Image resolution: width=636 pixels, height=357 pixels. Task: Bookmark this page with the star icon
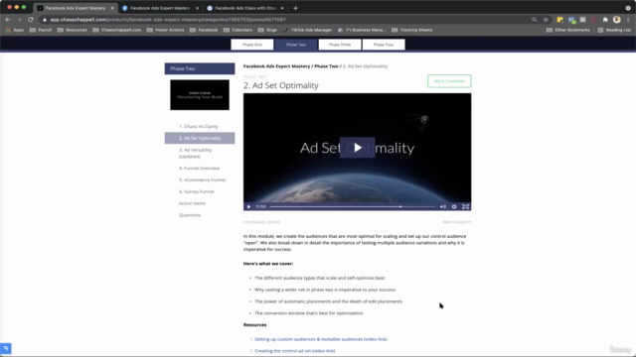(546, 20)
